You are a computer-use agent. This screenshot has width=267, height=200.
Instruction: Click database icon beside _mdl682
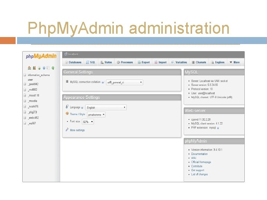pos(25,90)
